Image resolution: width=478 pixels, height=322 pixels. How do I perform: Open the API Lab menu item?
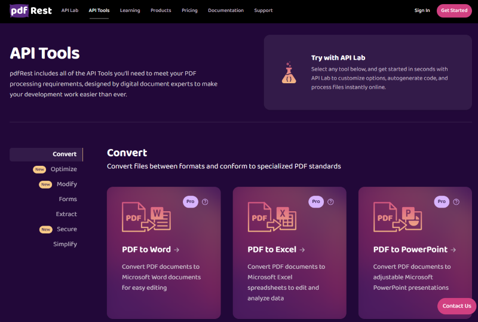(70, 10)
